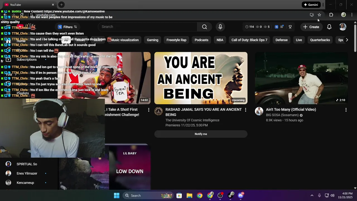This screenshot has height=201, width=357.
Task: Open the Chrome extensions puzzle icon
Action: click(331, 15)
